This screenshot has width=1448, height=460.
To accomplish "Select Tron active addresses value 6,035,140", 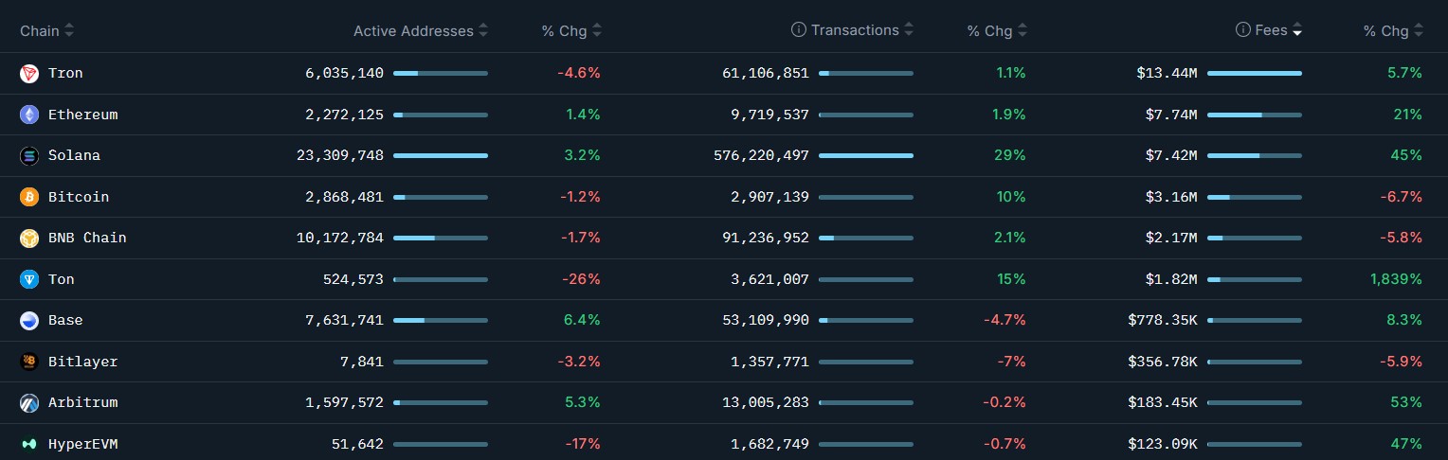I will 344,74.
